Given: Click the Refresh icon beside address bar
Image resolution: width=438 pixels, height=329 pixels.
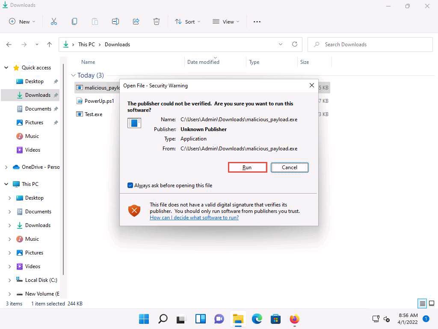Looking at the screenshot, I should tap(294, 44).
